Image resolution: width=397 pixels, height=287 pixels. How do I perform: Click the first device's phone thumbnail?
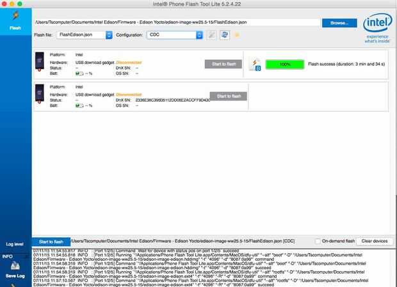[x=40, y=61]
